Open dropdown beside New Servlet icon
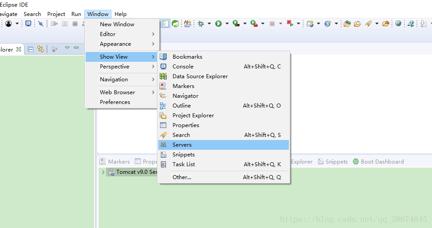The height and width of the screenshot is (228, 432). [336, 24]
